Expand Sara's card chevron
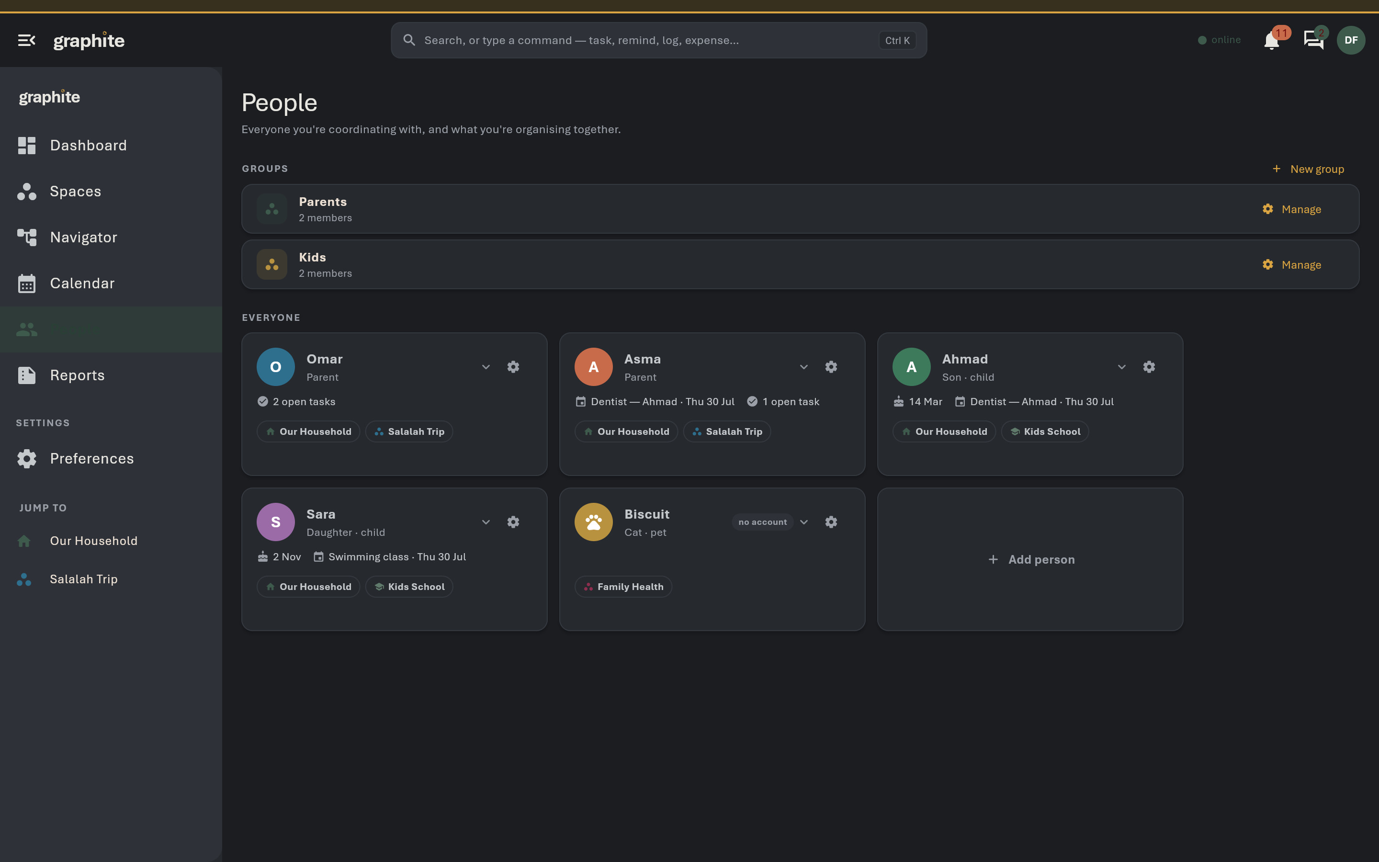 coord(486,522)
